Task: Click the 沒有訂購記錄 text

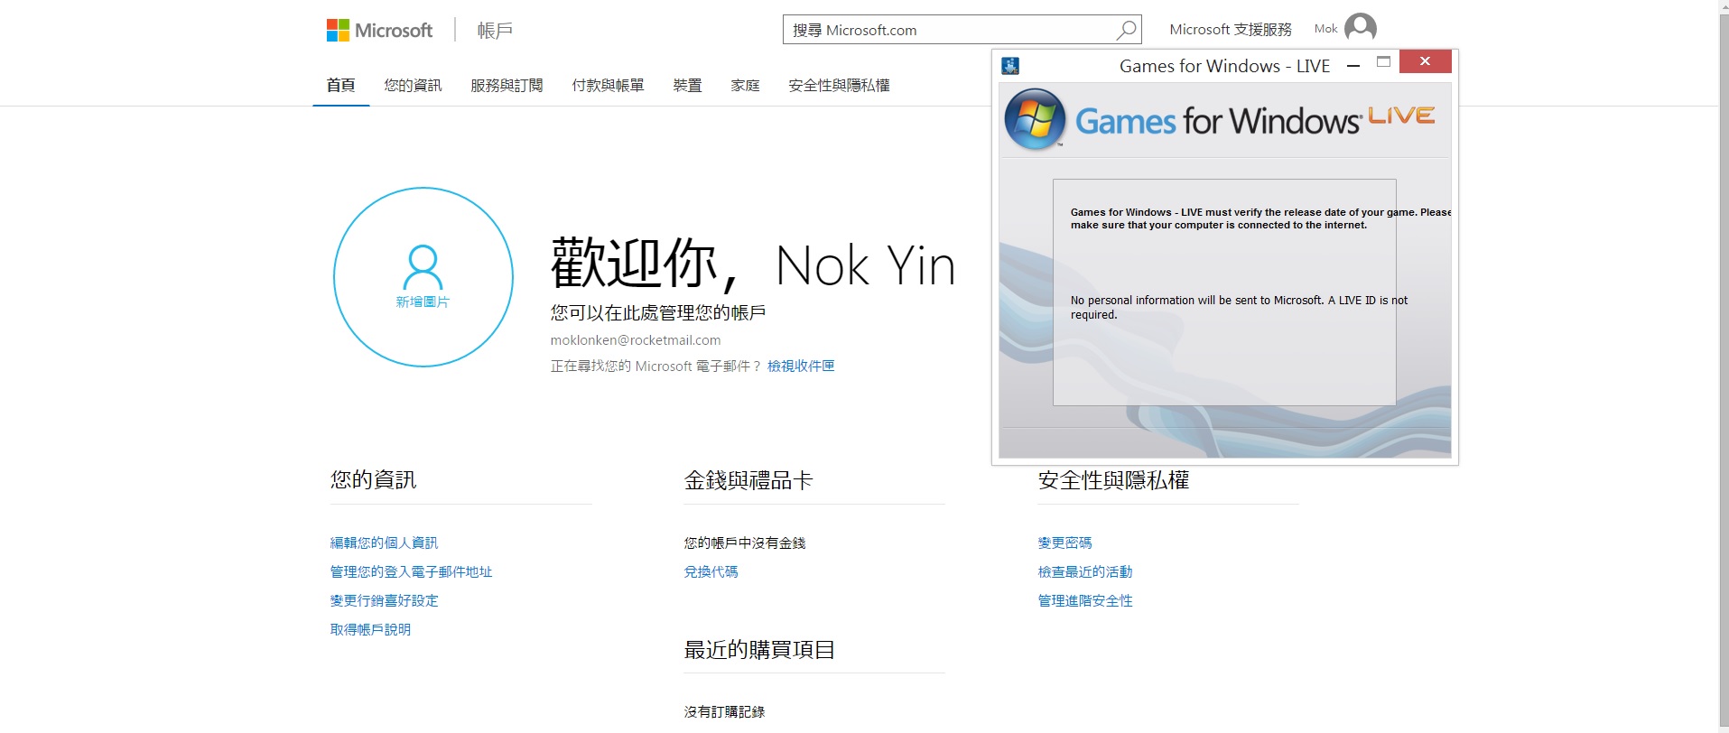Action: 724,712
